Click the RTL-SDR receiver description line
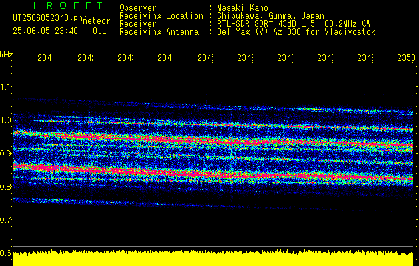 point(294,24)
